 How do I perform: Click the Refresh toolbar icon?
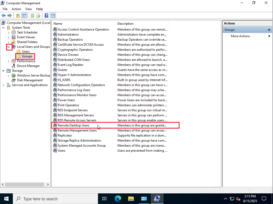32,16
